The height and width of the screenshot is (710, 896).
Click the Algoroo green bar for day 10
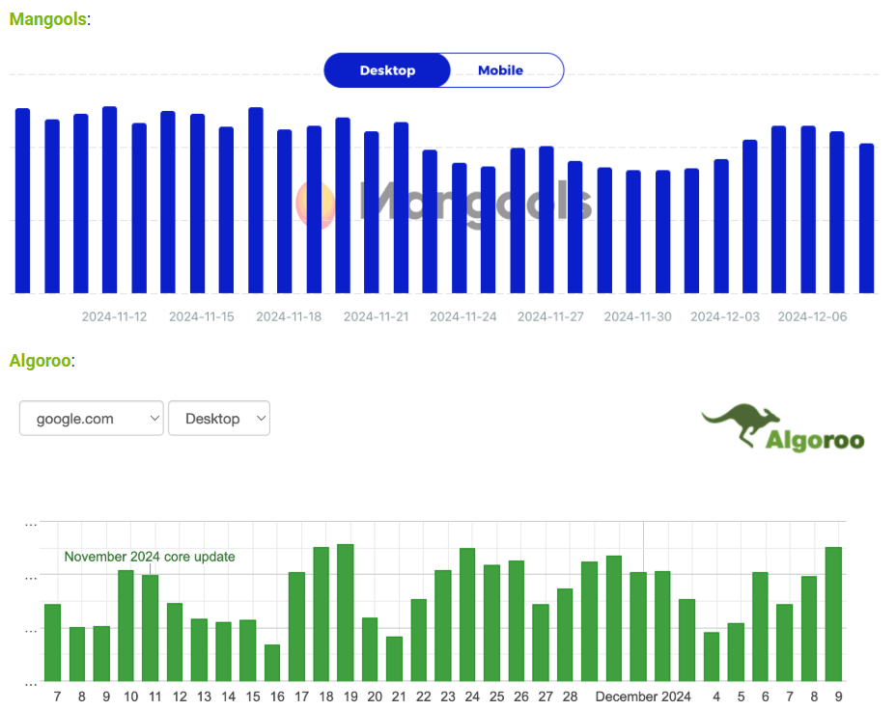(x=126, y=625)
